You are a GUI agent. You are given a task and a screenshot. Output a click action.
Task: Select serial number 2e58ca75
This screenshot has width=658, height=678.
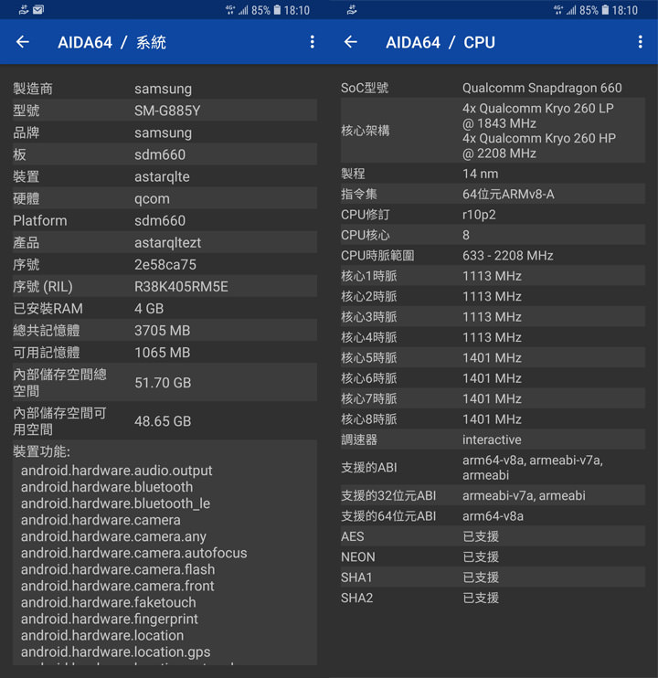(165, 265)
